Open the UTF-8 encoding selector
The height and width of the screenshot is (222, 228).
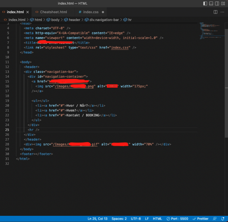point(136,219)
